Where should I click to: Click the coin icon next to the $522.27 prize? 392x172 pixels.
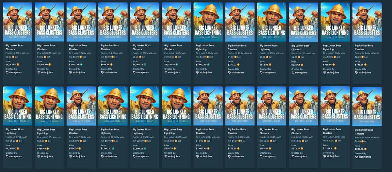click(x=302, y=149)
